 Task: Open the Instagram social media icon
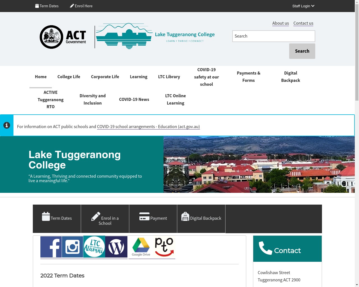(x=72, y=247)
